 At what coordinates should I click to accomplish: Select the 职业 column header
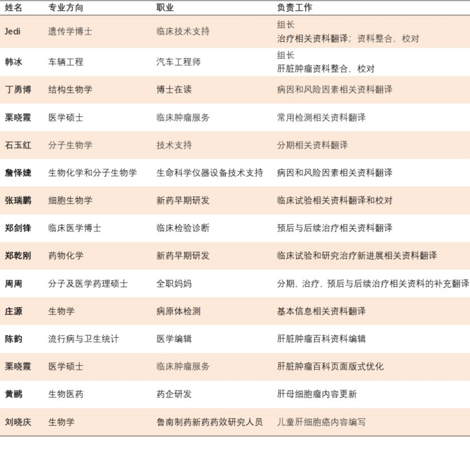click(165, 8)
